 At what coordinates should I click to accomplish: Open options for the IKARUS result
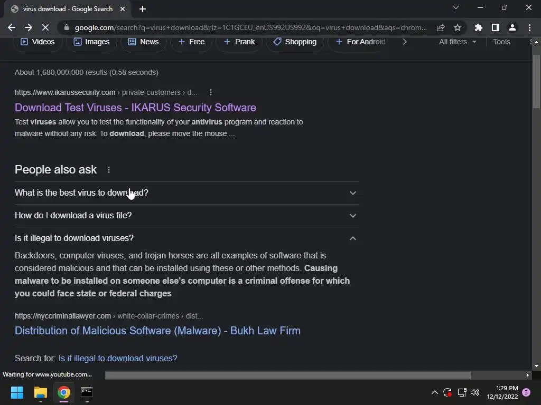click(211, 92)
